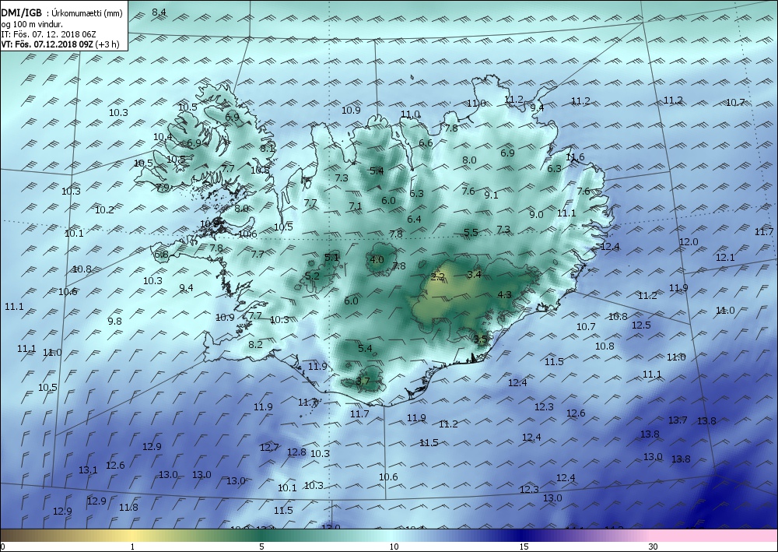Click the 9.1 value in northeast Iceland
The height and width of the screenshot is (552, 778).
tap(491, 195)
